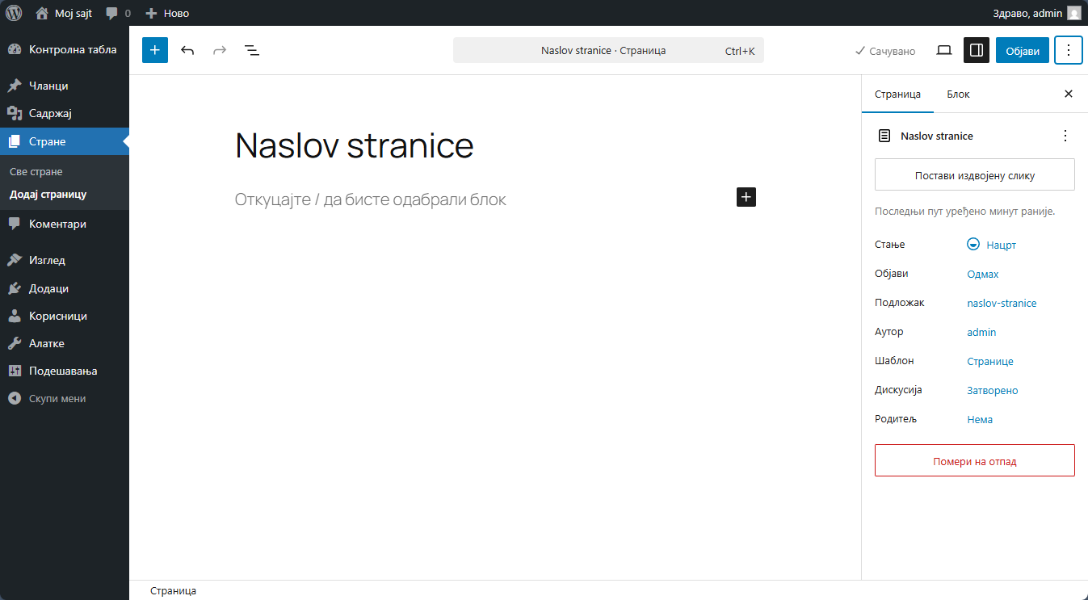Click the WordPress logo in admin bar

coord(13,12)
